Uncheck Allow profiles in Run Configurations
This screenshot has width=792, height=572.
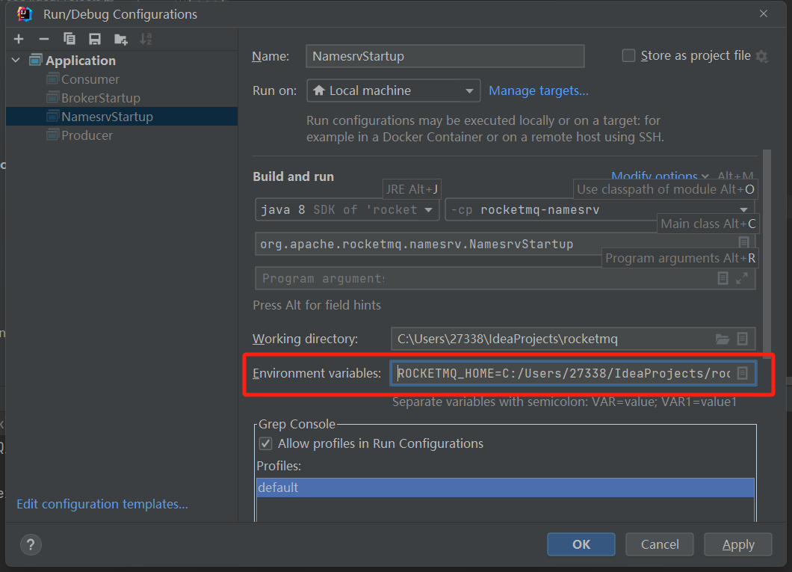[266, 443]
